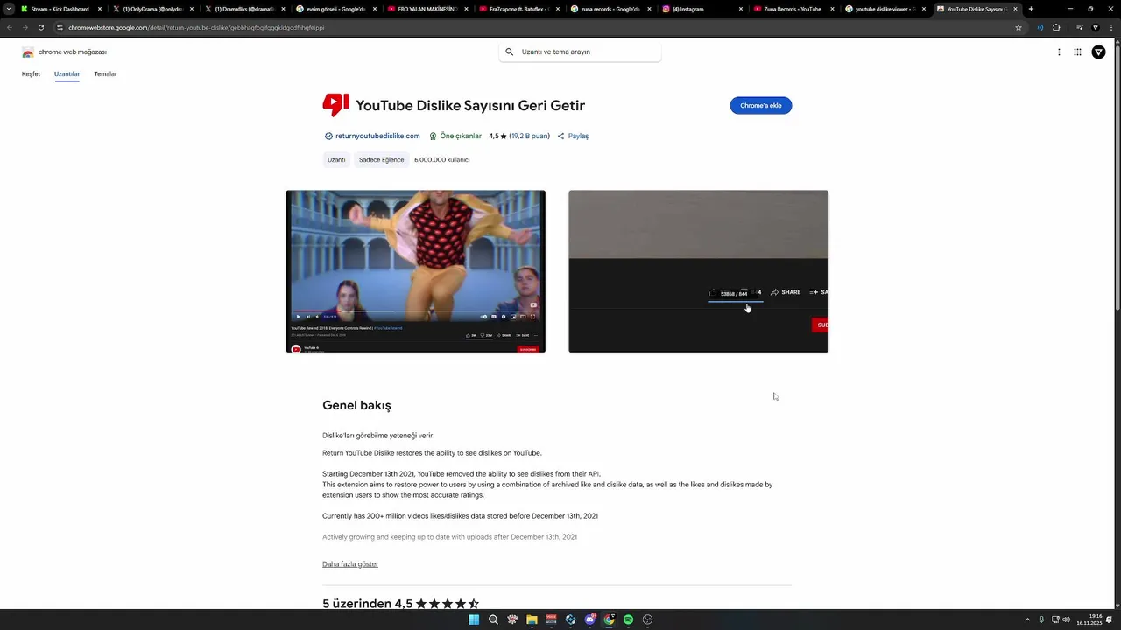1121x630 pixels.
Task: Click the verified badge next to returnyoutubedislike.com
Action: click(x=328, y=136)
